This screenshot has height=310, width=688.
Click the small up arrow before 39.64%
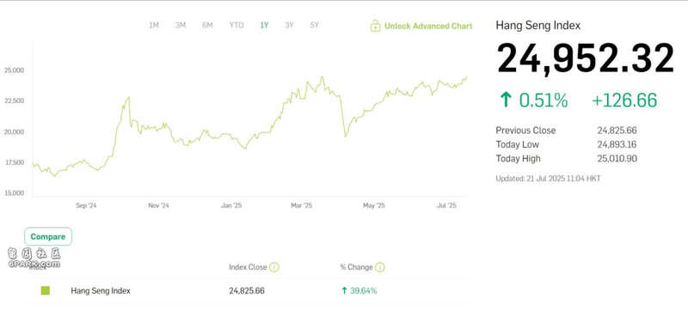(x=345, y=290)
